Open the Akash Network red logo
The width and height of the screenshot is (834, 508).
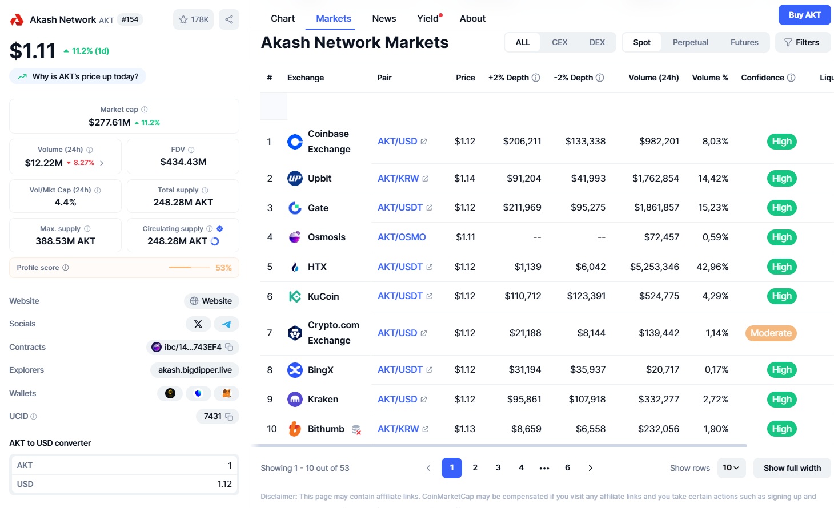17,20
